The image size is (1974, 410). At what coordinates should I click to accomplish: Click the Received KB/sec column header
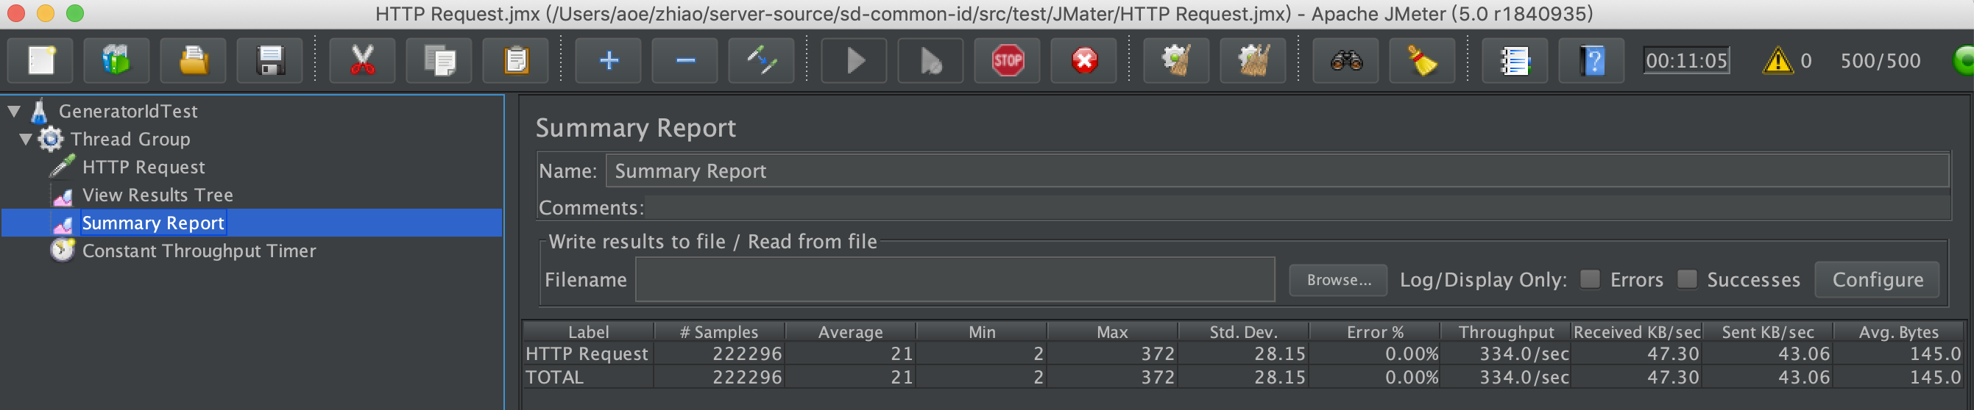1637,332
